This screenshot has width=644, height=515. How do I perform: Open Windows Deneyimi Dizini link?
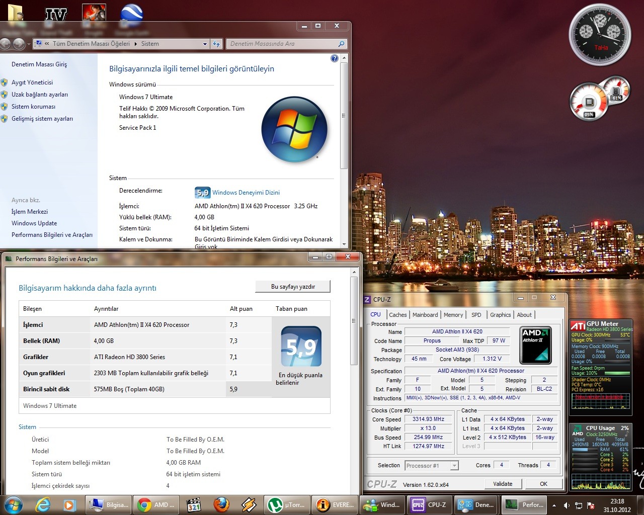(246, 193)
